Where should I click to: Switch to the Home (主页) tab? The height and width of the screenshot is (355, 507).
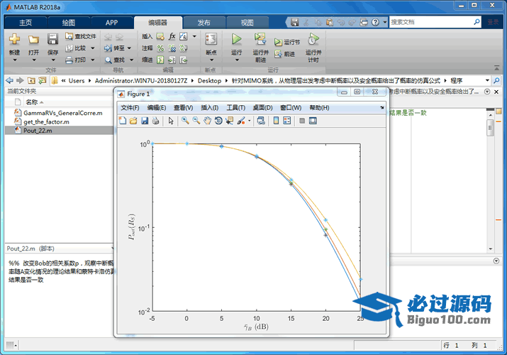(x=26, y=23)
